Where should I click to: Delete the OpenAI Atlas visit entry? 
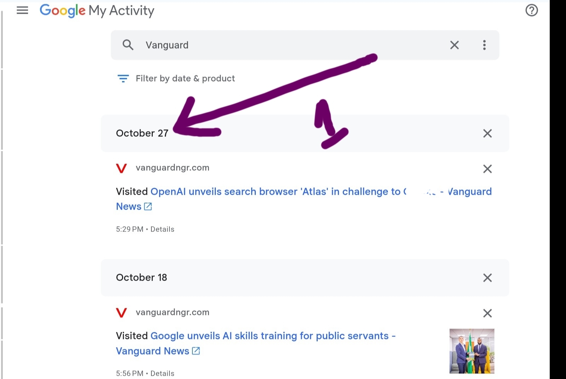coord(487,169)
